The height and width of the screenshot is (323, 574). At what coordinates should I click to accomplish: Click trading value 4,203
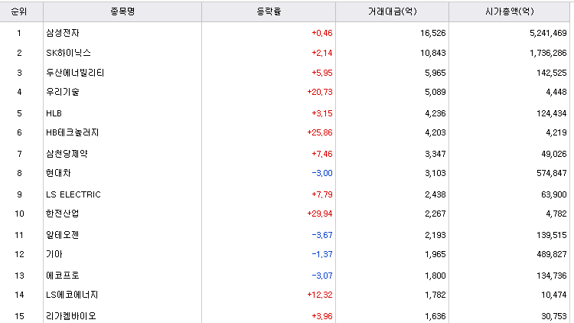[435, 132]
